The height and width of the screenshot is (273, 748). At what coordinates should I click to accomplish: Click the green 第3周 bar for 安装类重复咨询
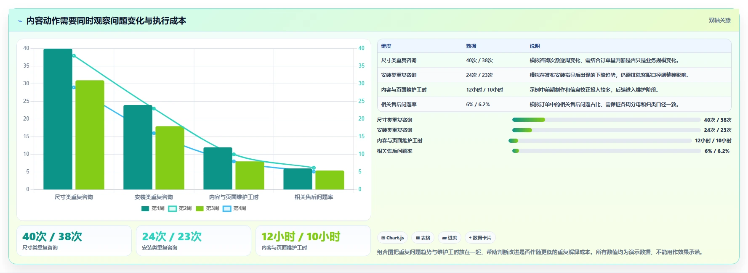pos(170,158)
